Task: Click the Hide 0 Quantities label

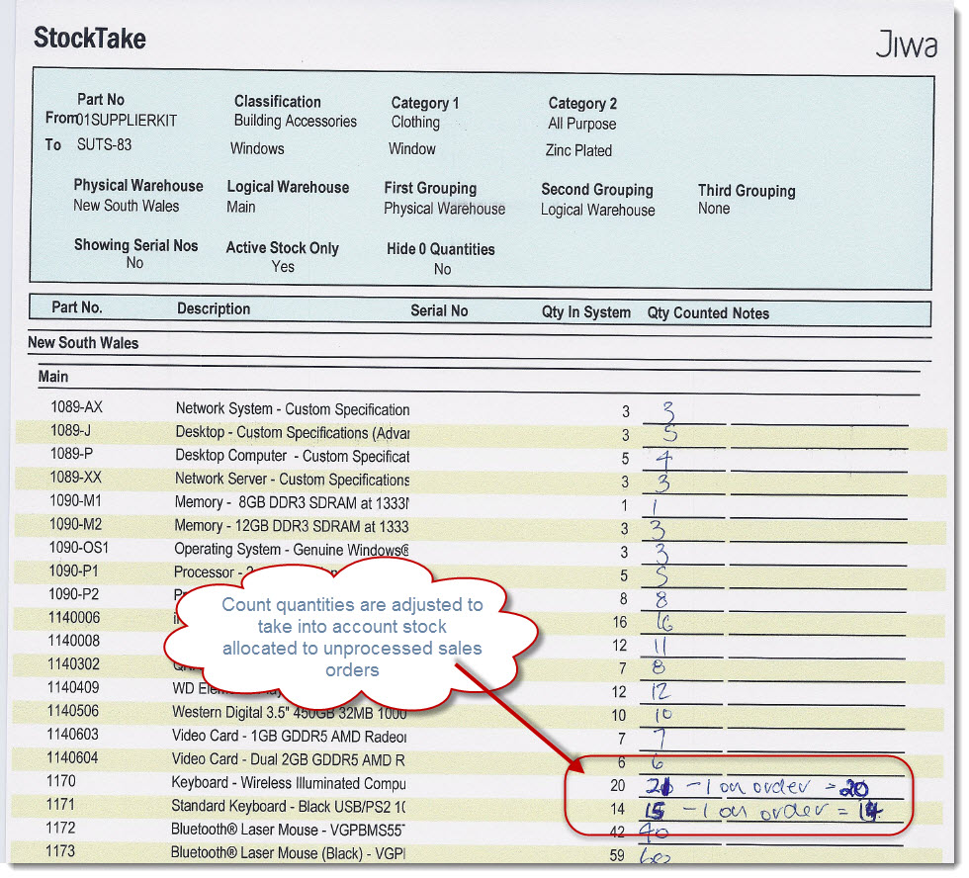Action: point(441,249)
